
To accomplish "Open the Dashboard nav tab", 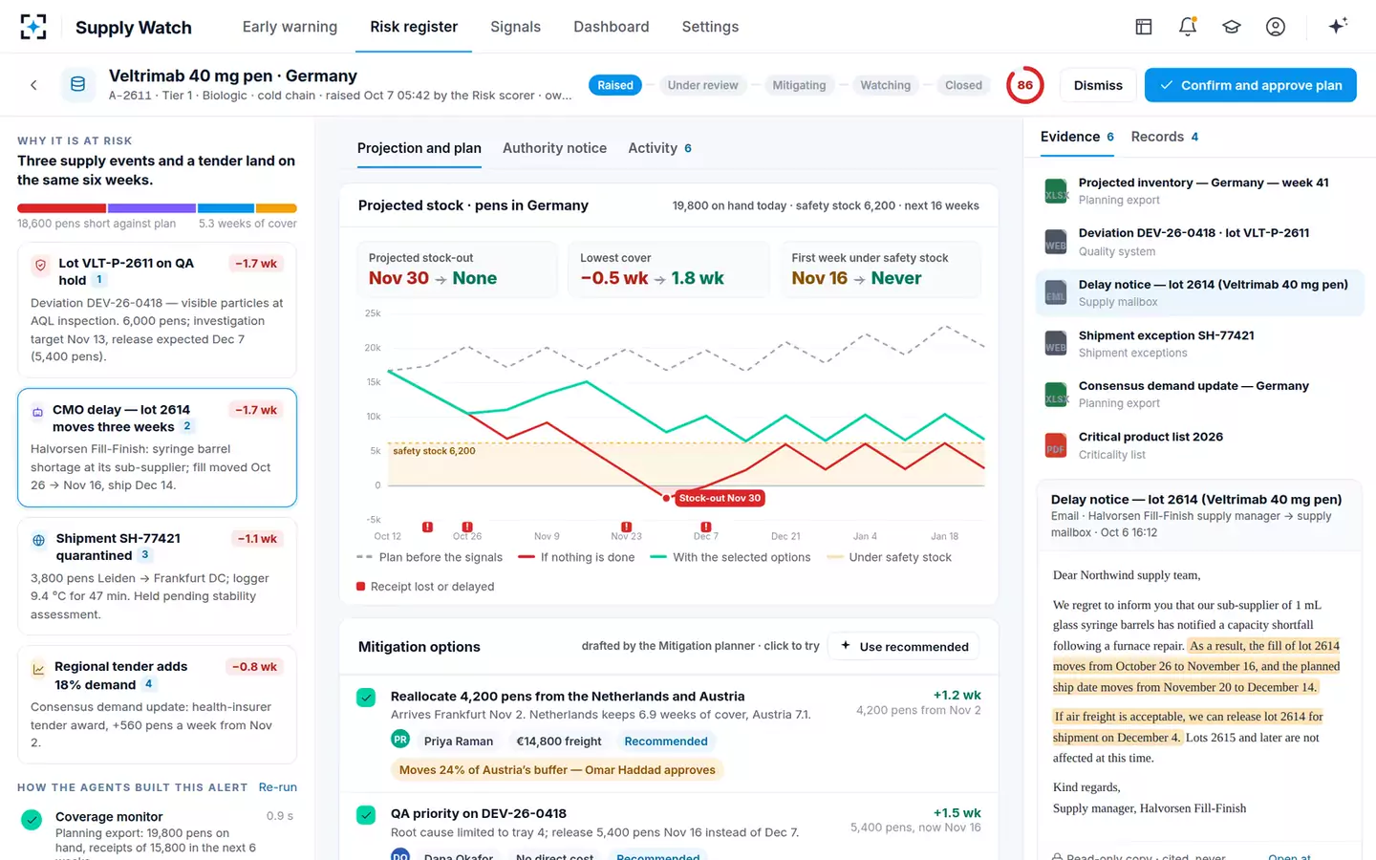I will (611, 27).
